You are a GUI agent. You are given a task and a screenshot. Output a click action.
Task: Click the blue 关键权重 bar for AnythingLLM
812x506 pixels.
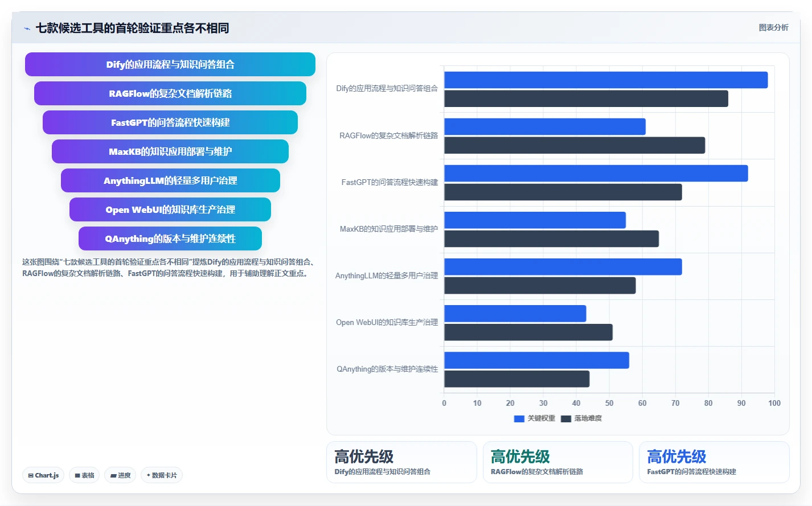pos(563,267)
